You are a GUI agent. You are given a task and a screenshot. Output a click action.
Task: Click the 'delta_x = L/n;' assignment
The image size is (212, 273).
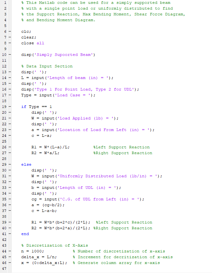pos(39,257)
